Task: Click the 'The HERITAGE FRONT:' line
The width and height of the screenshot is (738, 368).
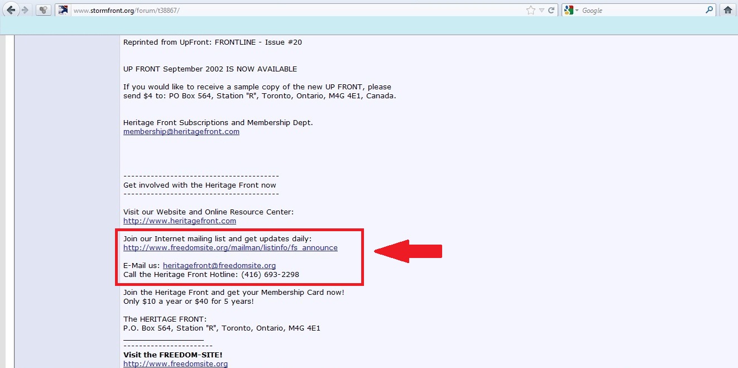Action: tap(165, 319)
